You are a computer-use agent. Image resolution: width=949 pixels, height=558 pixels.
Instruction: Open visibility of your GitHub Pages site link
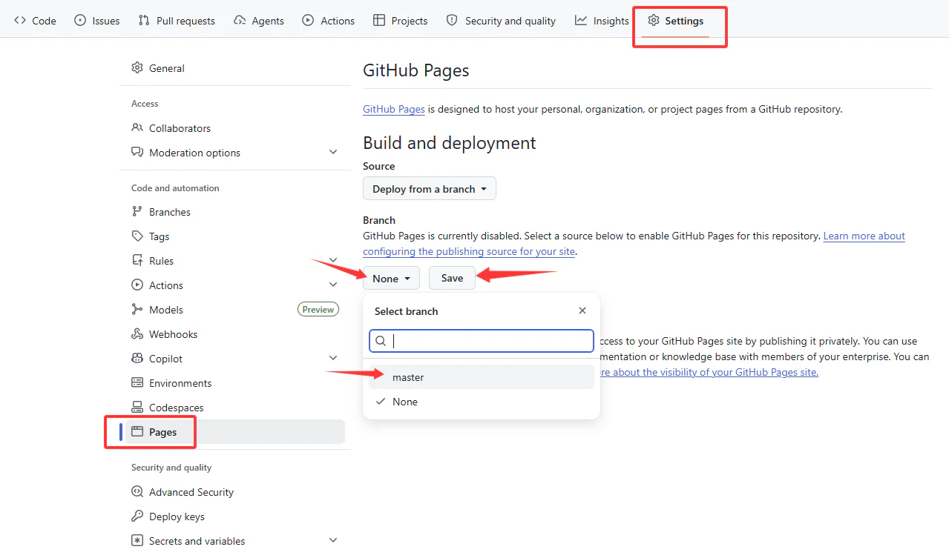(x=709, y=372)
